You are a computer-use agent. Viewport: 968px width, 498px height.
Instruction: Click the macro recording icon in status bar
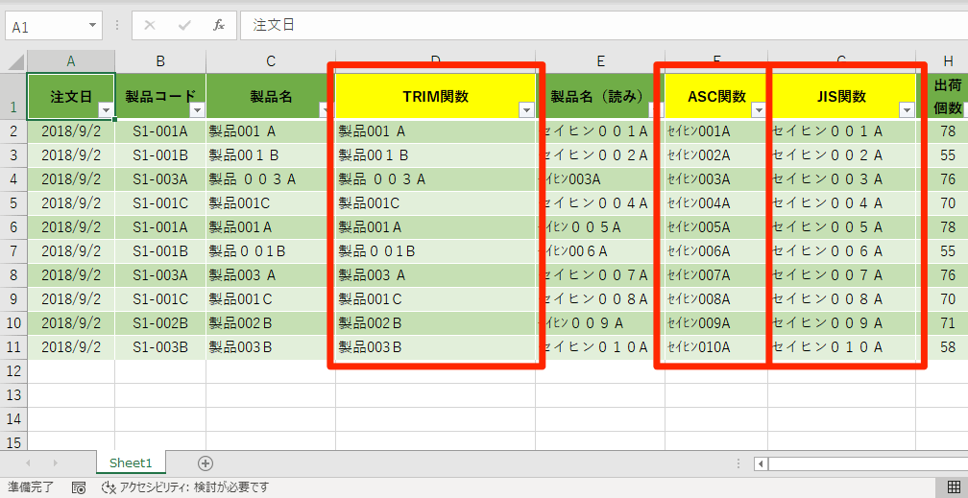point(79,487)
